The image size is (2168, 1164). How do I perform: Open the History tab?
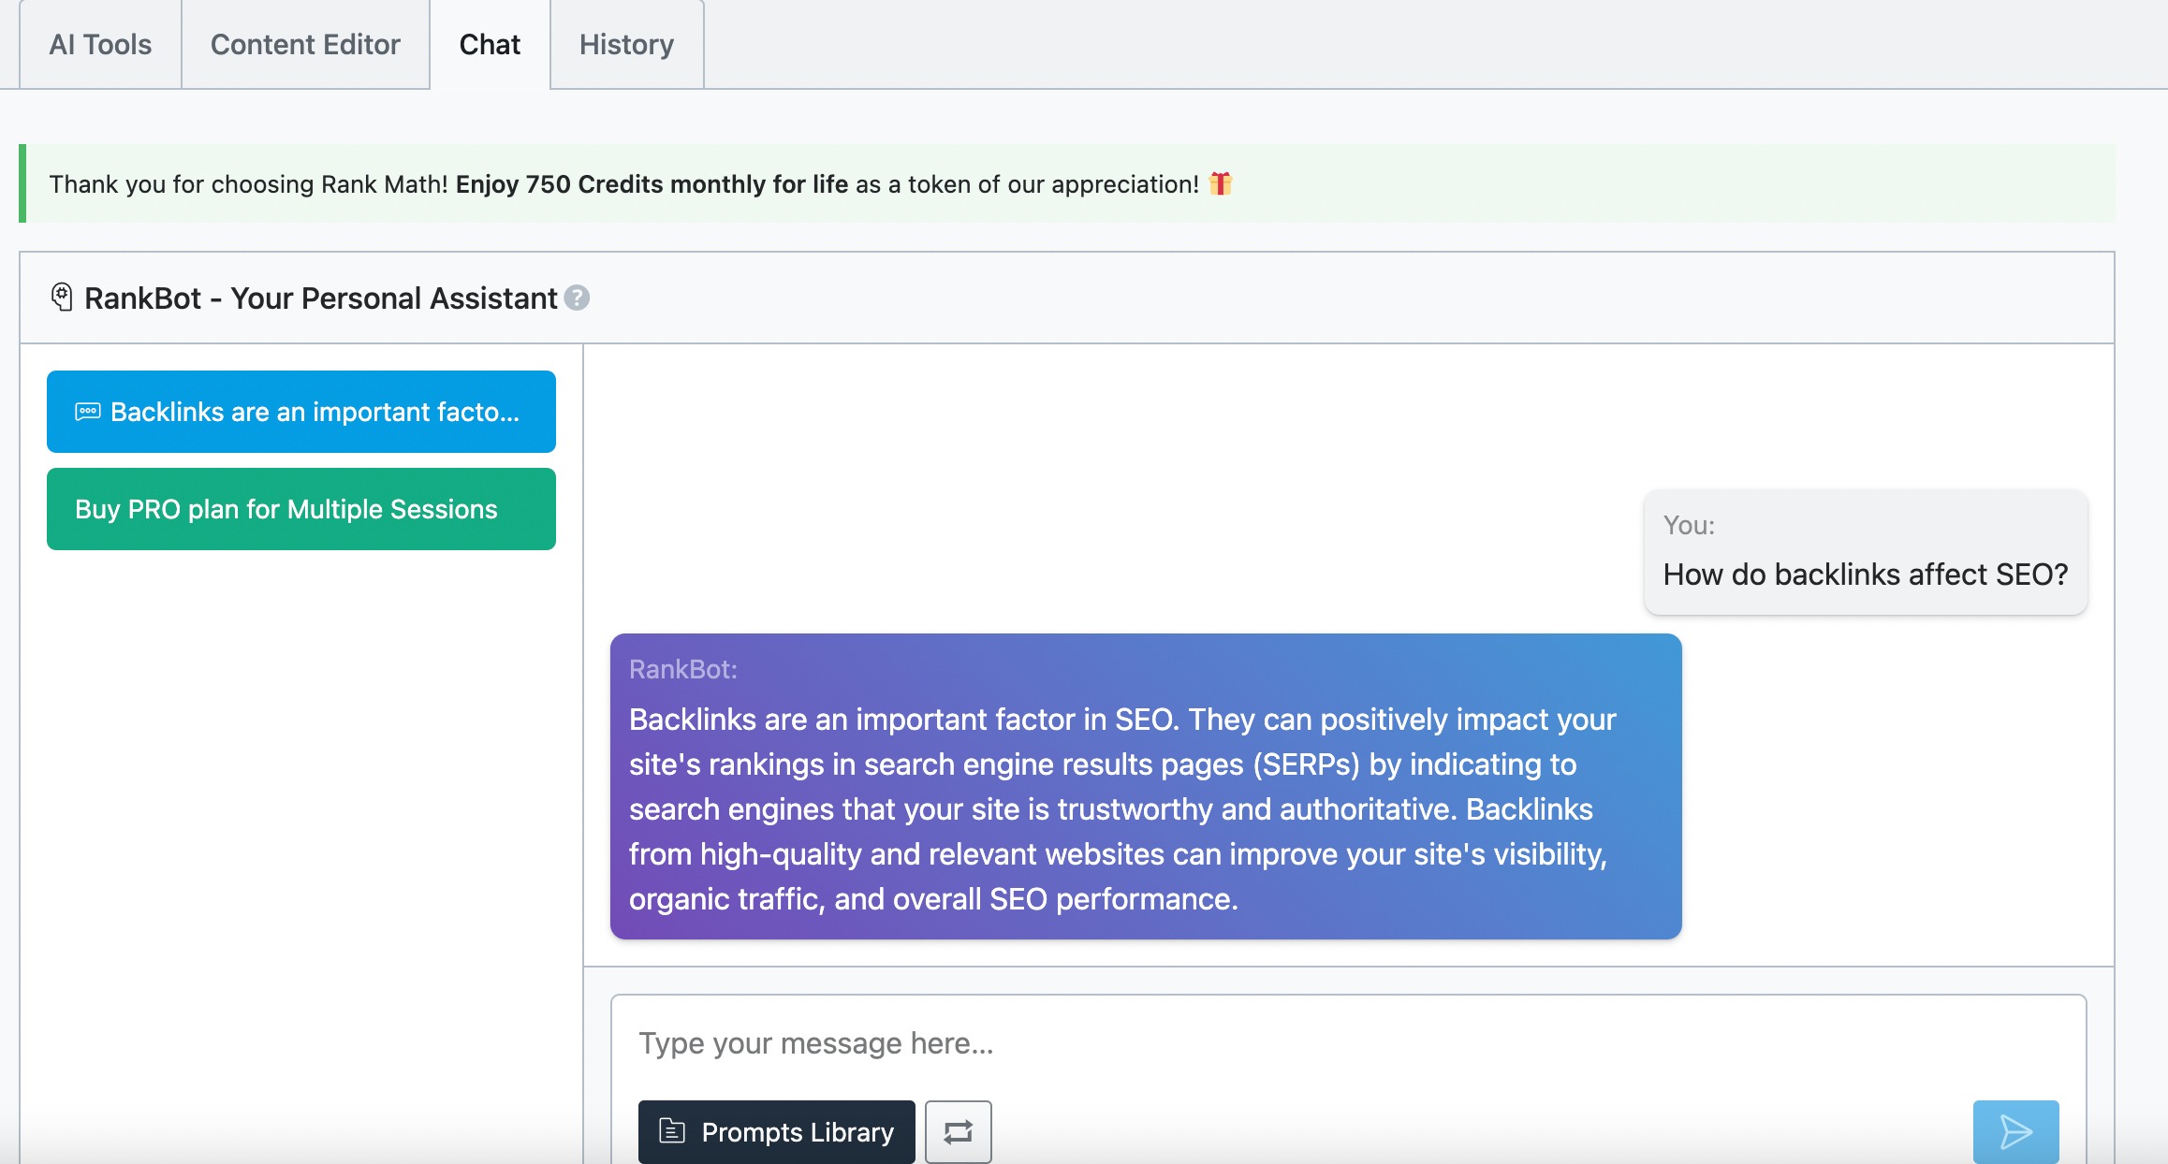tap(626, 44)
